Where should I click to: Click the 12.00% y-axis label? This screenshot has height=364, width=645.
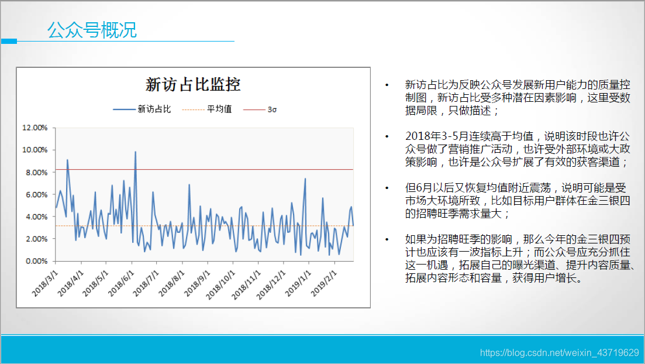pos(35,128)
